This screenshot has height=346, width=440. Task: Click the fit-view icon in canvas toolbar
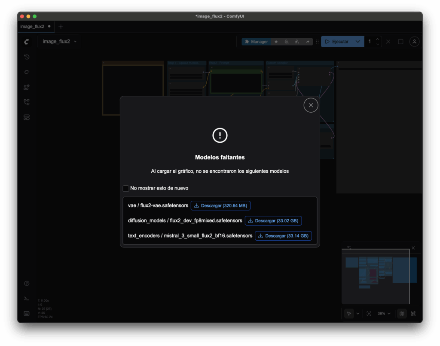point(369,313)
